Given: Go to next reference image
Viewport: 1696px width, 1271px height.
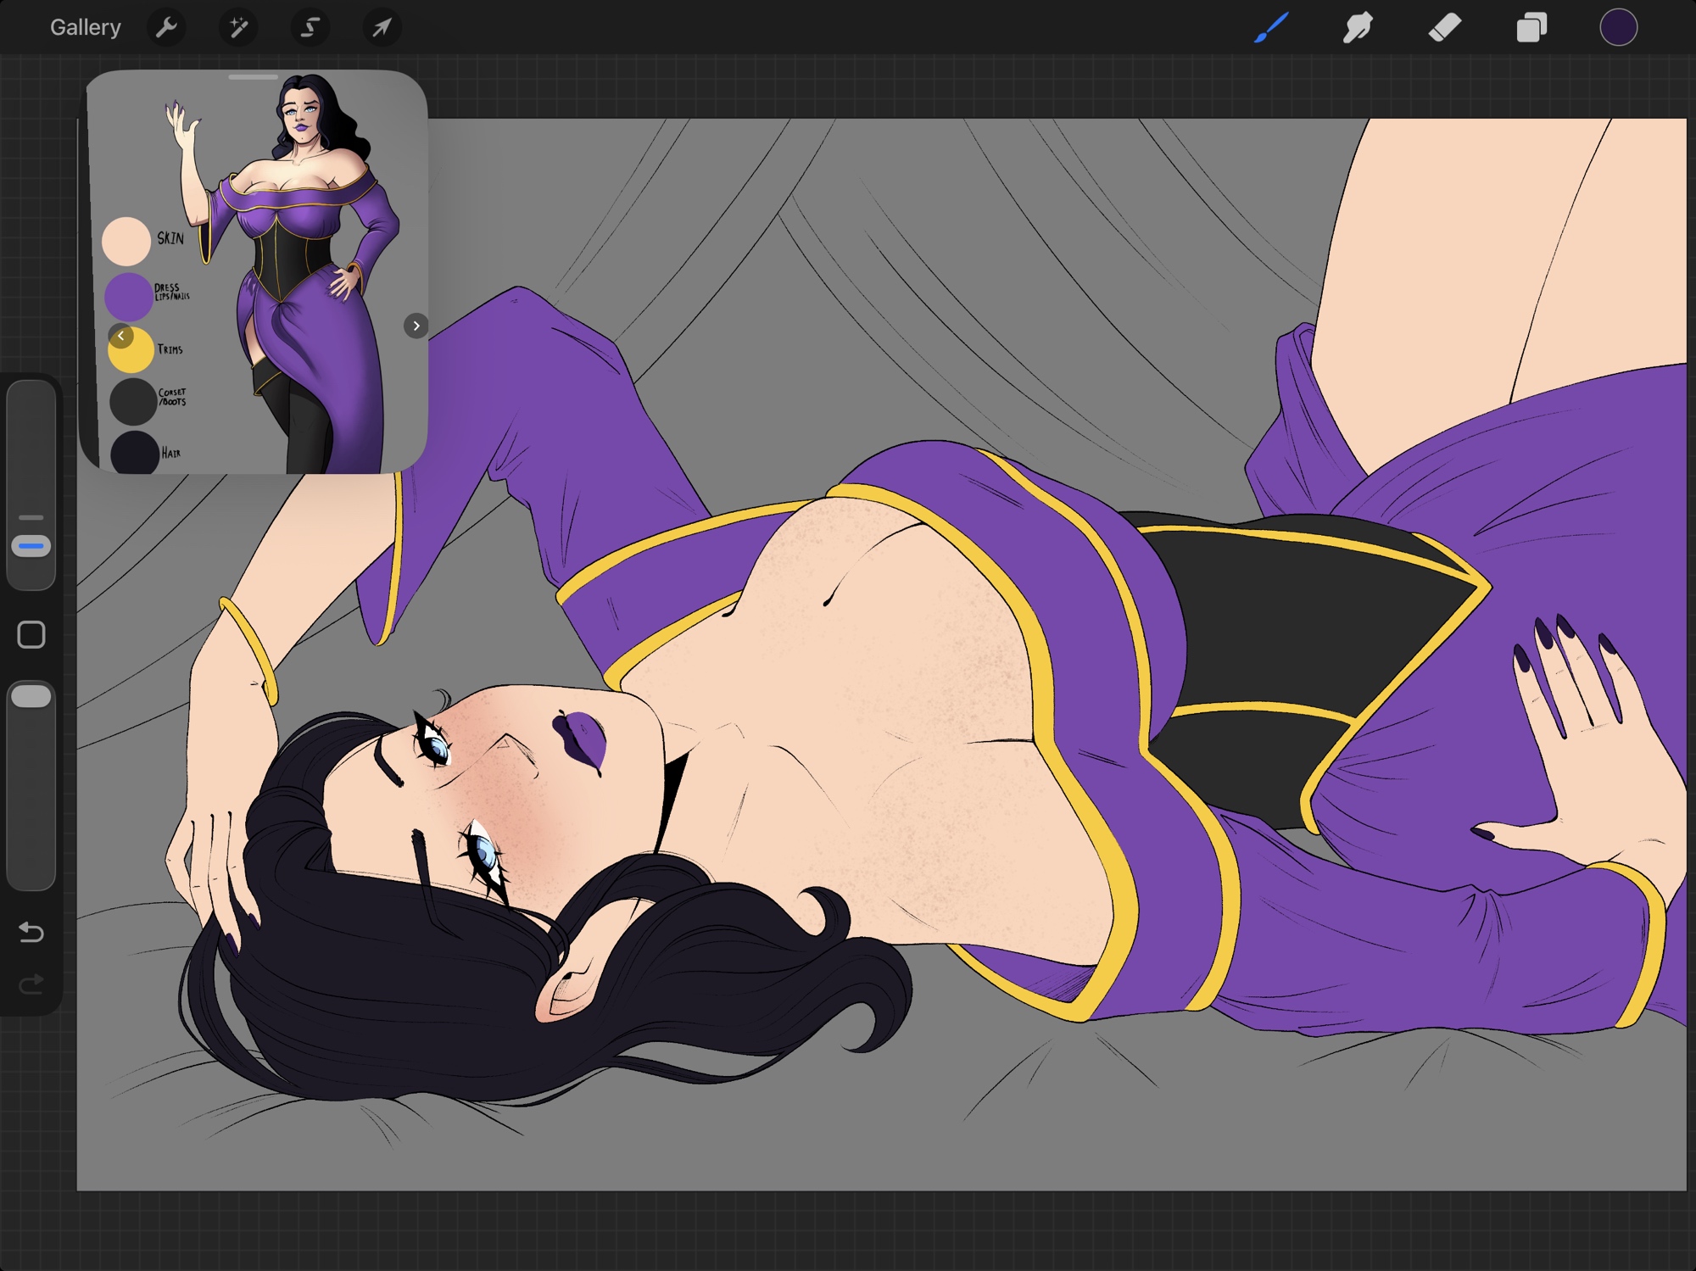Looking at the screenshot, I should coord(416,326).
